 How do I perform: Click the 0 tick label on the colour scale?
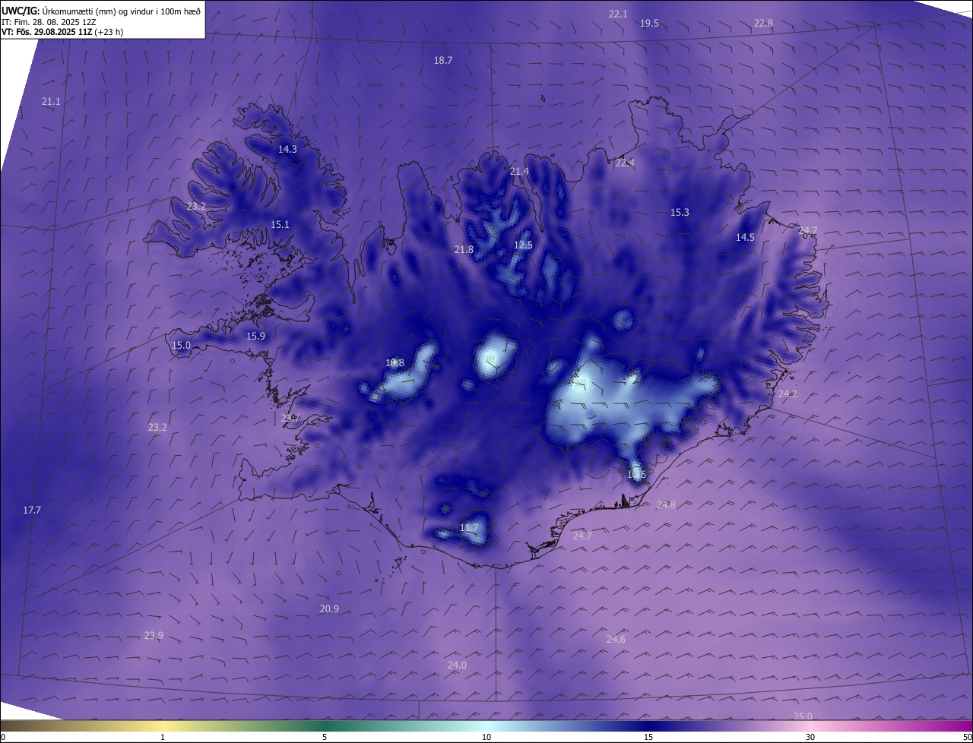pos(3,737)
